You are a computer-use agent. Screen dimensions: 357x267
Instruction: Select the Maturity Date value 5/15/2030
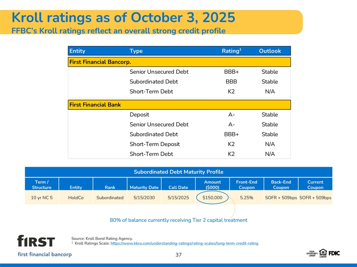click(144, 198)
